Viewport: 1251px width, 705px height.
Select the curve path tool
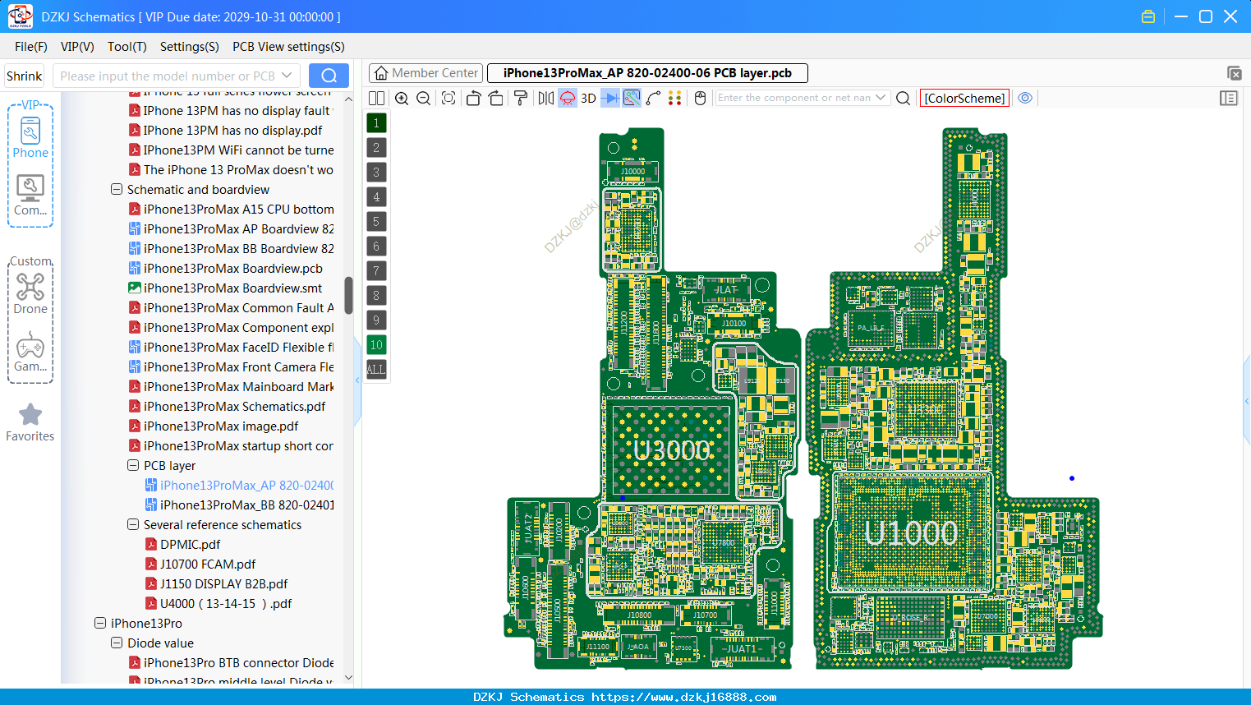(x=654, y=98)
